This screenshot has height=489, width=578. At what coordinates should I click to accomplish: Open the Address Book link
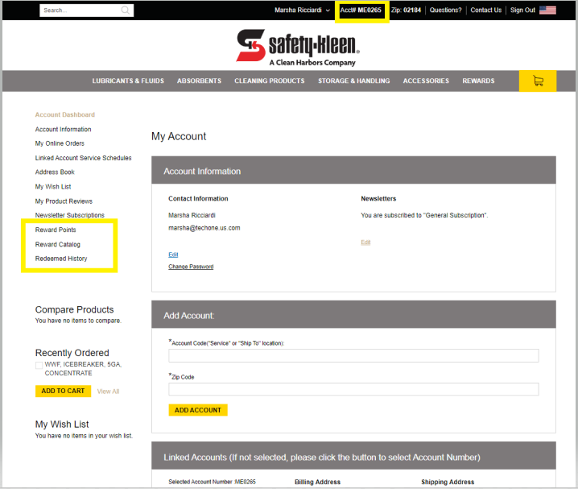(x=55, y=172)
